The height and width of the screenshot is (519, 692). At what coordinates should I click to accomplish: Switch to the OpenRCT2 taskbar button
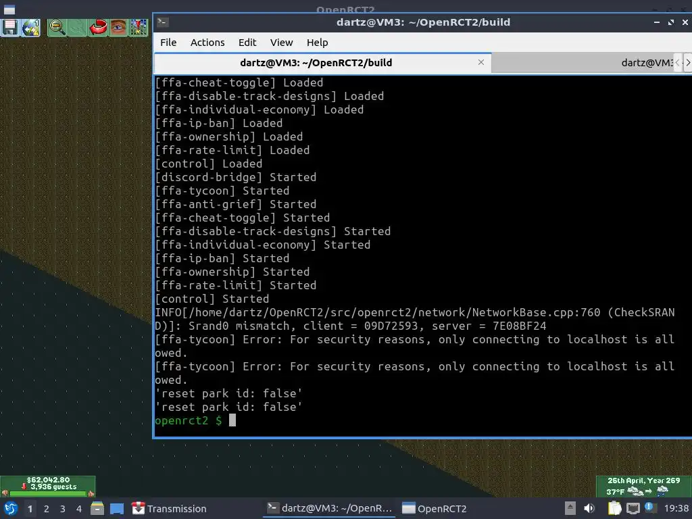point(435,508)
